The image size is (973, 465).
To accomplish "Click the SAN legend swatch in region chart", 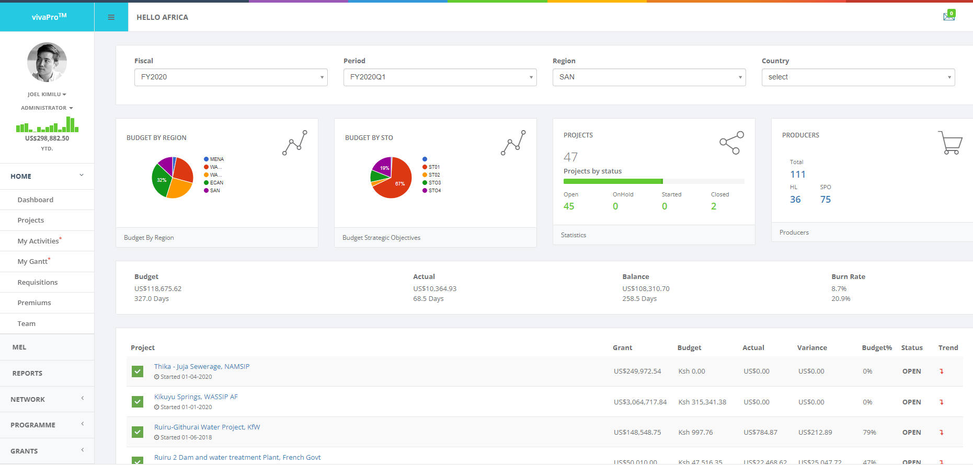I will coord(207,191).
